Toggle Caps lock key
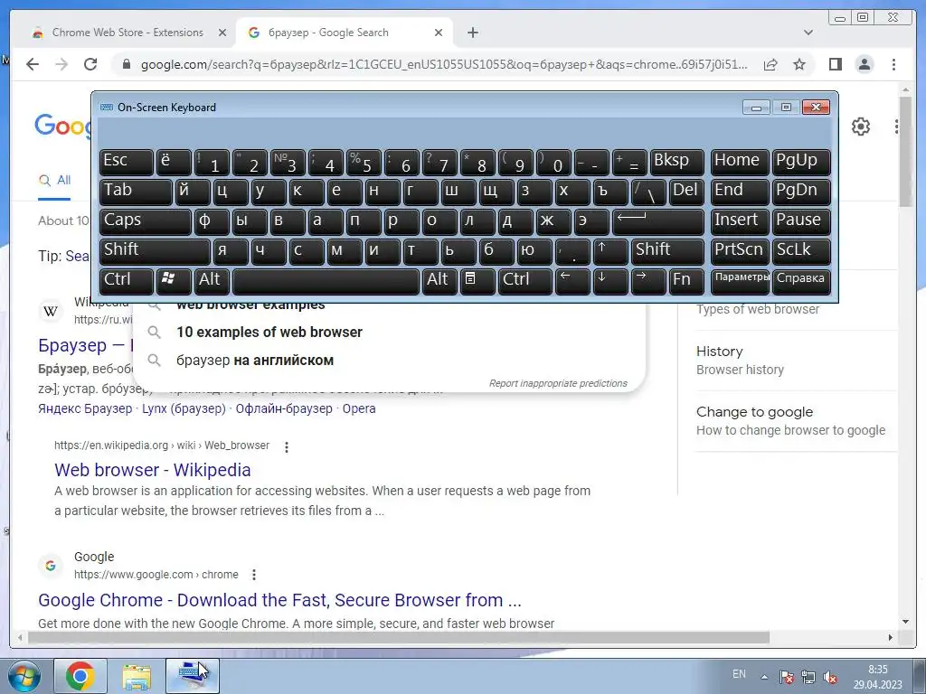 coord(145,220)
